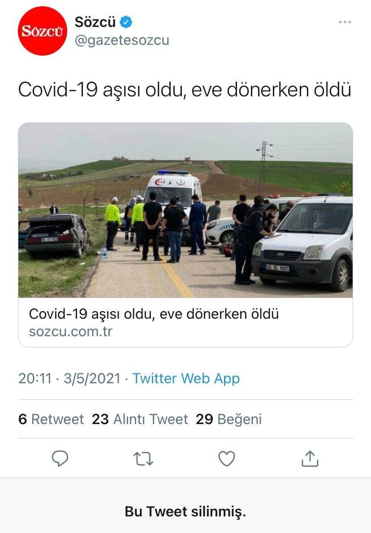Like the tweet with heart icon
371x533 pixels.
[x=227, y=459]
